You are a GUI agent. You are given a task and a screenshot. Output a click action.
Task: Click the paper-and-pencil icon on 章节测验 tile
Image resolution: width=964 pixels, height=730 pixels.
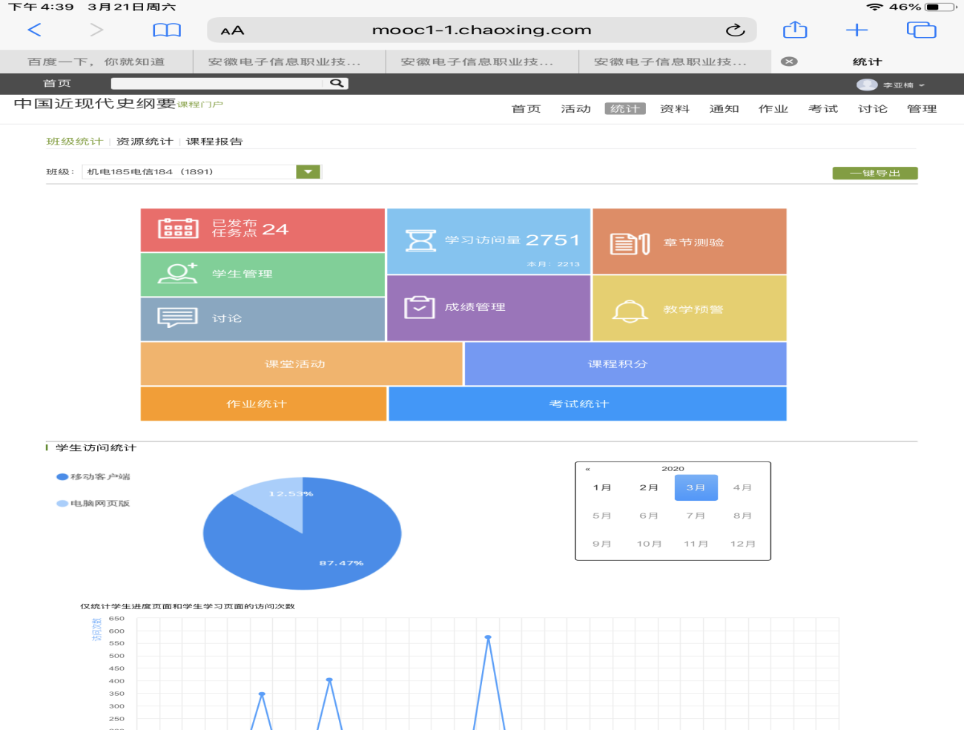[630, 243]
